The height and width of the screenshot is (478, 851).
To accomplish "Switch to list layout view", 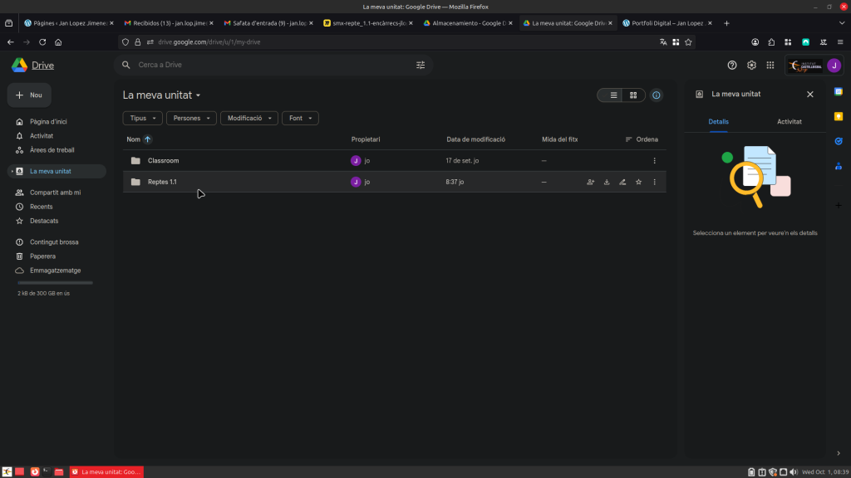I will pyautogui.click(x=613, y=95).
